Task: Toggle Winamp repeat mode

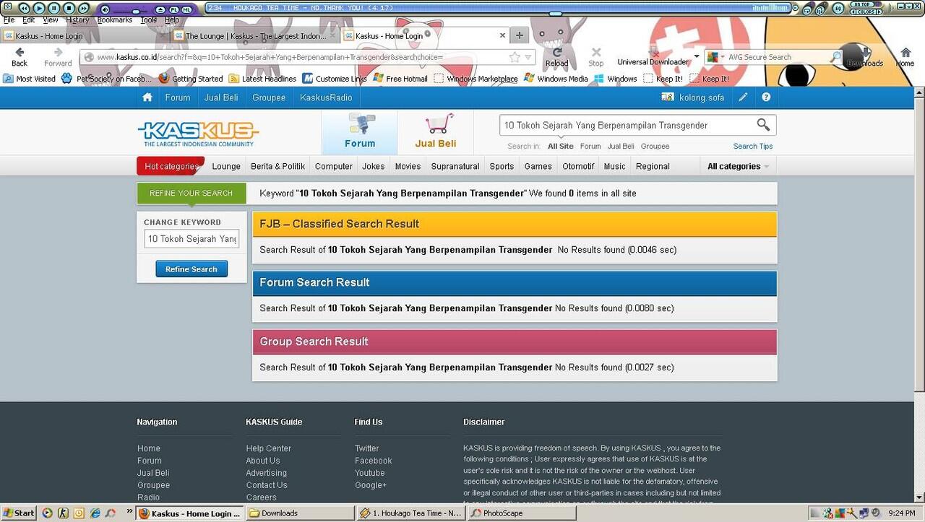Action: coord(806,11)
